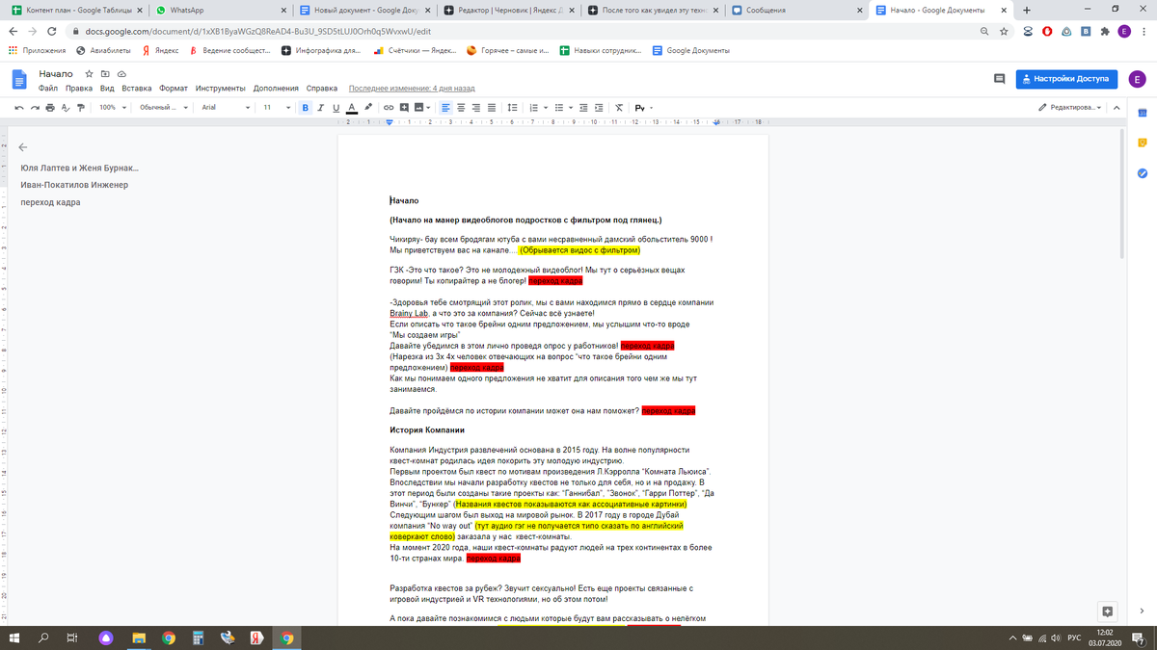Add a comment via toolbar plus icon
The height and width of the screenshot is (650, 1157).
pos(405,107)
